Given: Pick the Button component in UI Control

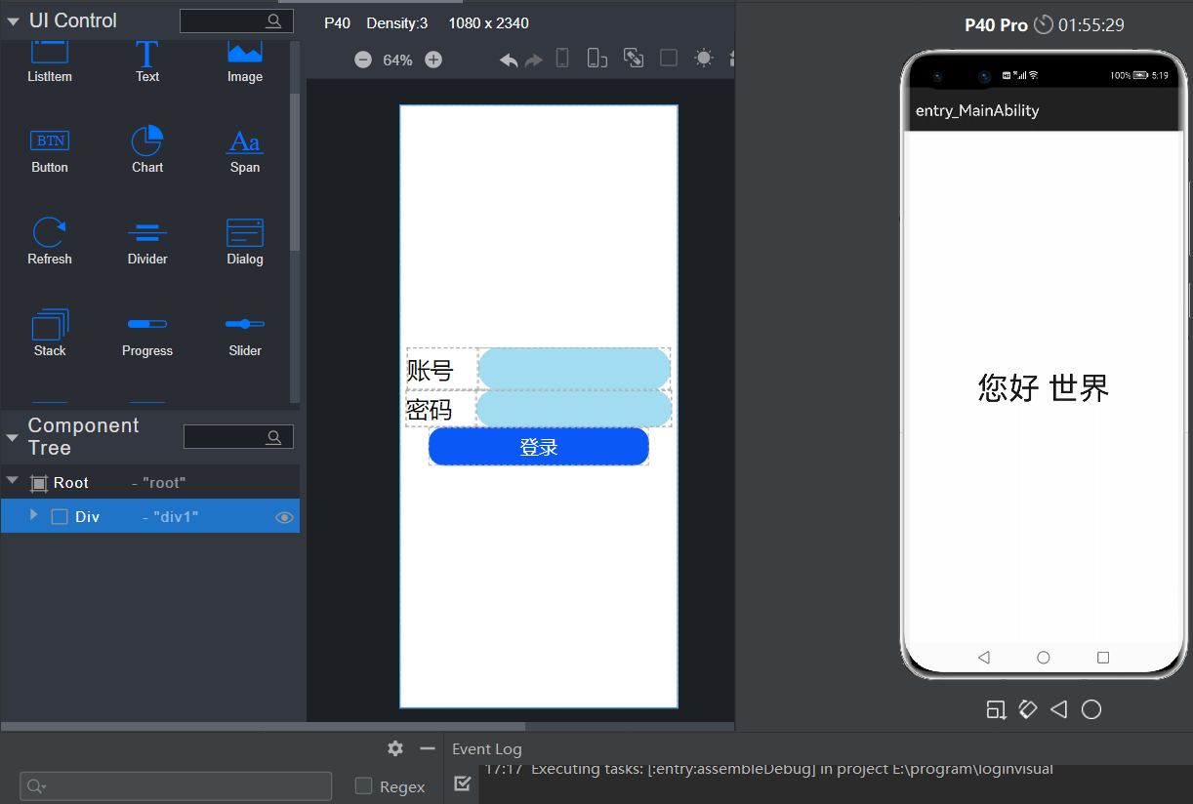Looking at the screenshot, I should click(x=50, y=151).
